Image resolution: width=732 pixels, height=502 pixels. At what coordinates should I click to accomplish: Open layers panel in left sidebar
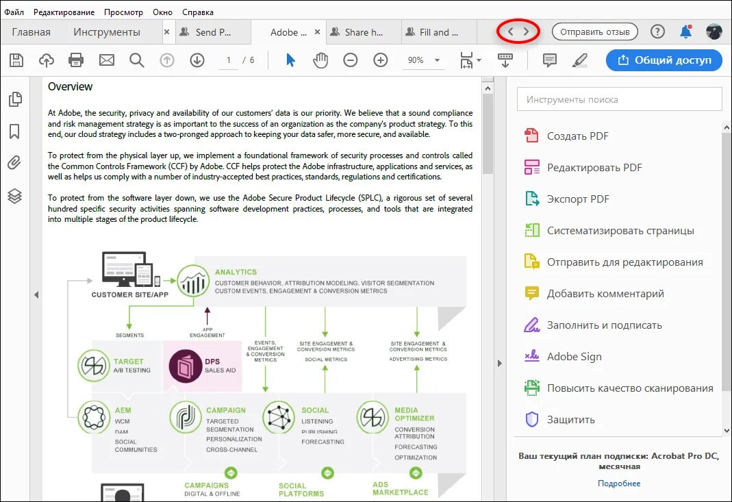pyautogui.click(x=14, y=196)
